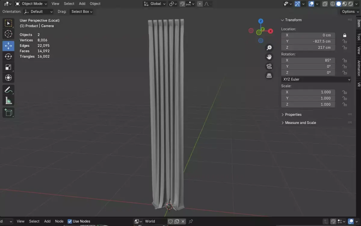Toggle snapping magnet in 3D viewport header

click(x=182, y=4)
